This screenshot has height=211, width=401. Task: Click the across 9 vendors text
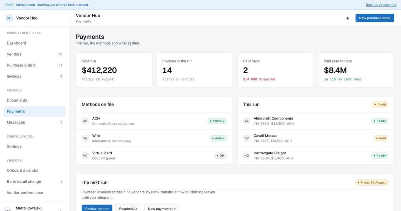click(178, 79)
